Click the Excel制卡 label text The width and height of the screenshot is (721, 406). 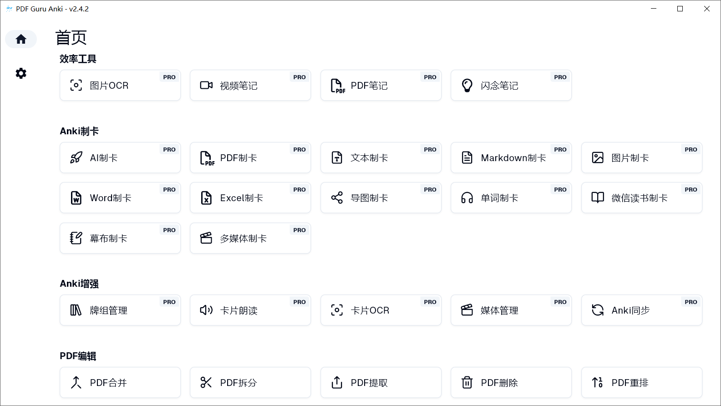click(x=242, y=198)
